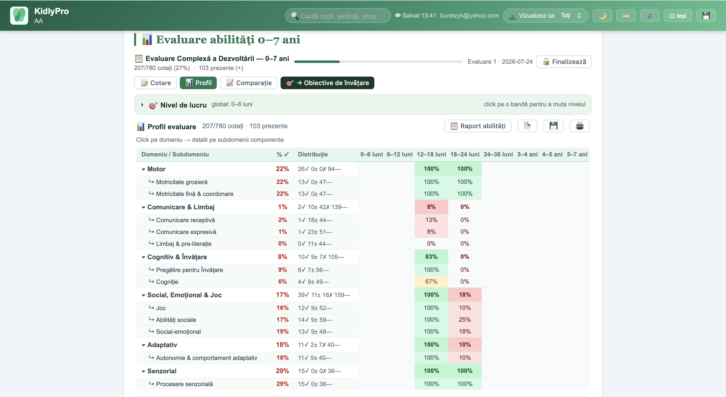726x397 pixels.
Task: Toggle dark mode with the moon icon
Action: click(x=602, y=15)
